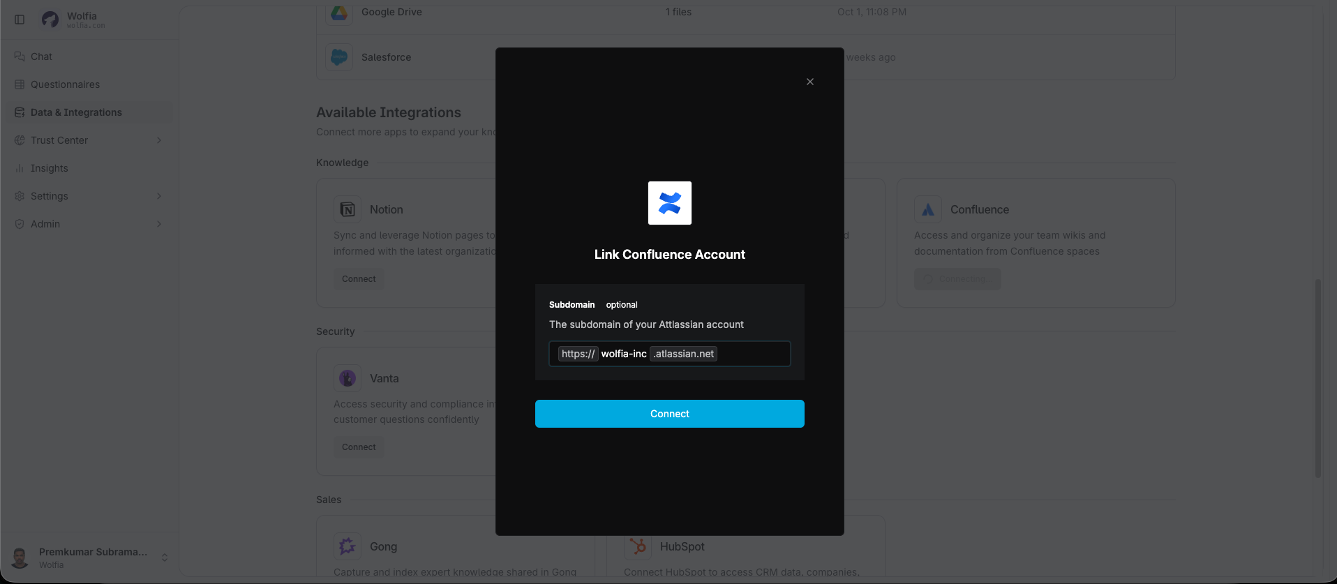Viewport: 1337px width, 584px height.
Task: Click the Settings gear icon
Action: (20, 196)
